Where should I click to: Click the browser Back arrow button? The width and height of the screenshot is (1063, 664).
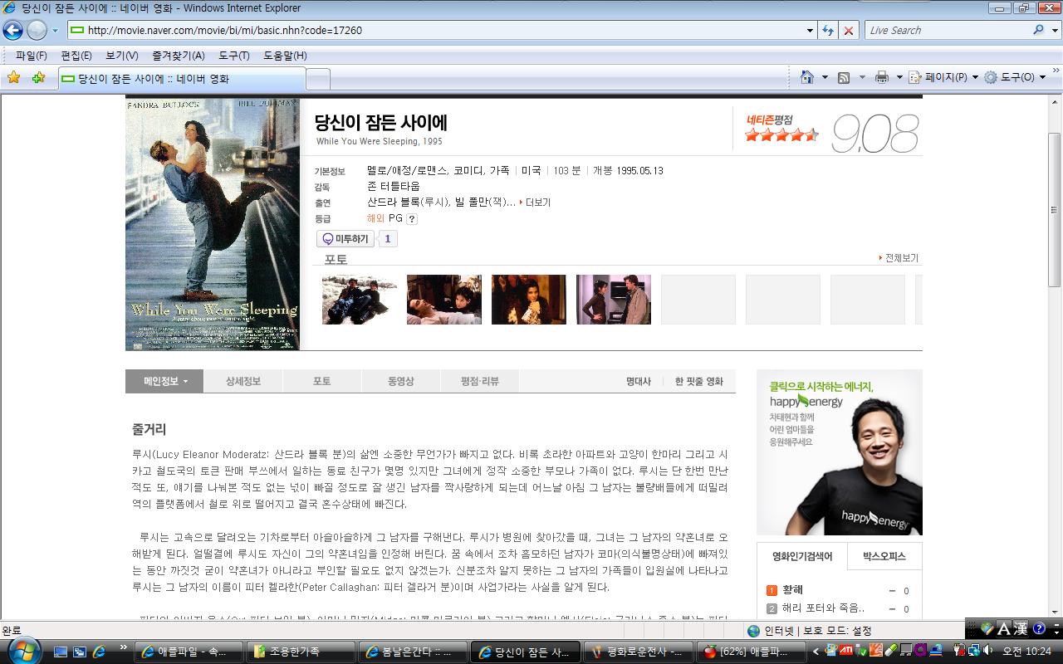12,31
